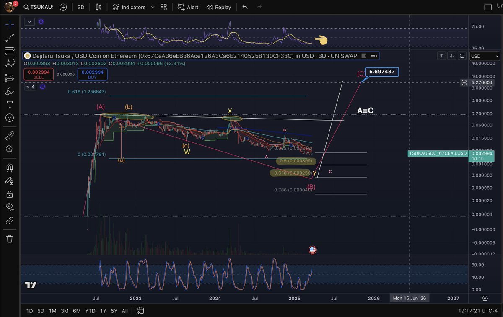The image size is (503, 317).
Task: Click the 5.697437 price label box
Action: click(x=382, y=72)
